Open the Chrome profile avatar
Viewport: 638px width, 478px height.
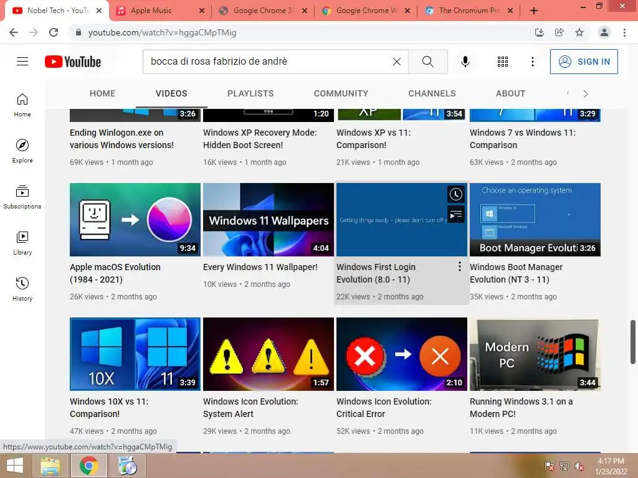[604, 32]
